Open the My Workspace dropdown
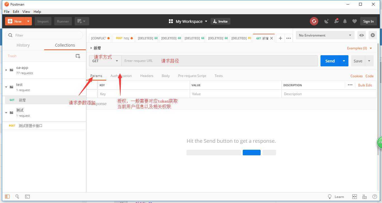Image resolution: width=382 pixels, height=203 pixels. click(188, 21)
